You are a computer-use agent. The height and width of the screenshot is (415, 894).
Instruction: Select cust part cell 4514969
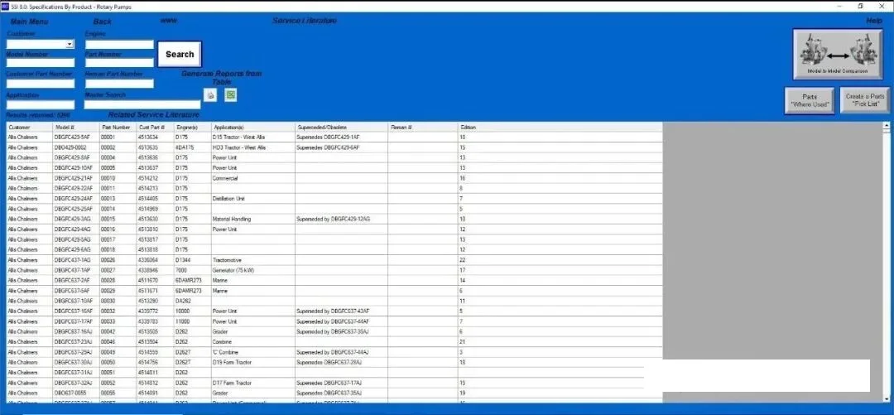click(155, 209)
